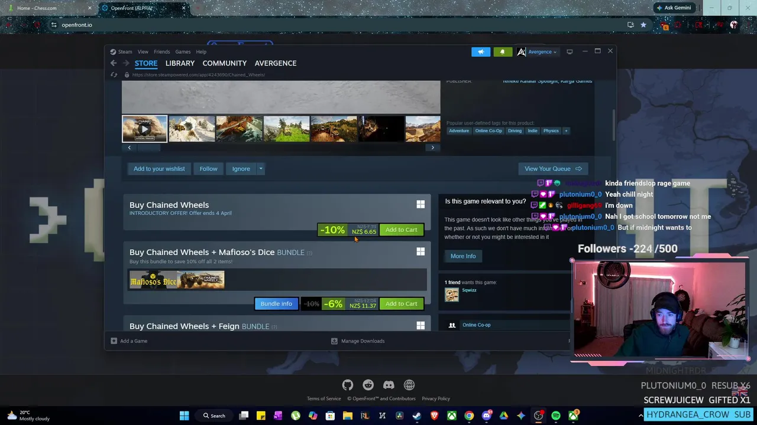Select the dark cave screenshot thumbnail
This screenshot has height=425, width=757.
click(381, 129)
